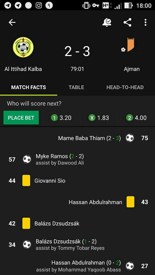Open the Ajman team logo
Viewport: 155px width, 275px height.
(132, 47)
